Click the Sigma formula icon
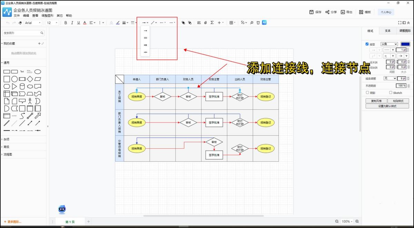 (x=212, y=23)
